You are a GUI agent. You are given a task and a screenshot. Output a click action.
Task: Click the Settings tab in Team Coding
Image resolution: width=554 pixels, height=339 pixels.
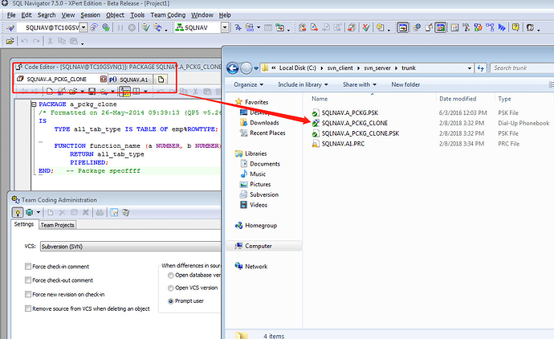pos(23,224)
